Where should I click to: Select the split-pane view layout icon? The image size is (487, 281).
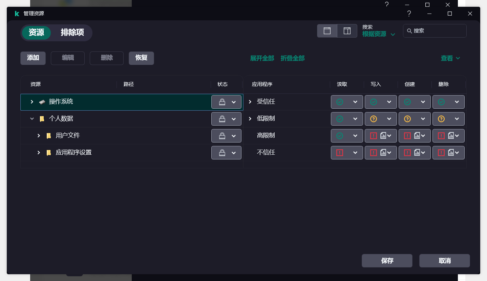347,30
